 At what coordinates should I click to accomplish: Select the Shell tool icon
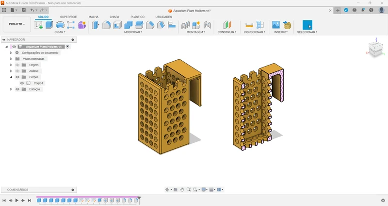117,25
